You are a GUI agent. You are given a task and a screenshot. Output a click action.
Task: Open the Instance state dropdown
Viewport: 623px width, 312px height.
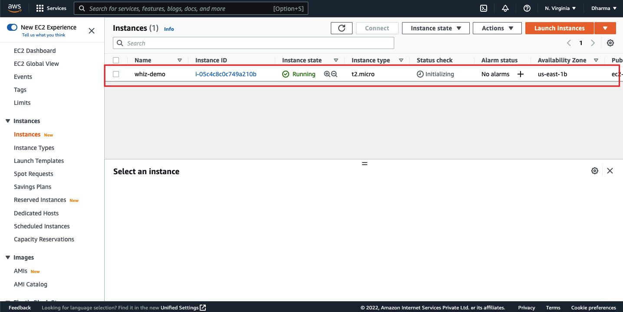click(436, 28)
